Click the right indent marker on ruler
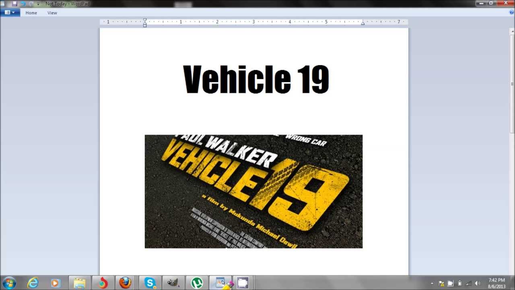 pyautogui.click(x=363, y=23)
